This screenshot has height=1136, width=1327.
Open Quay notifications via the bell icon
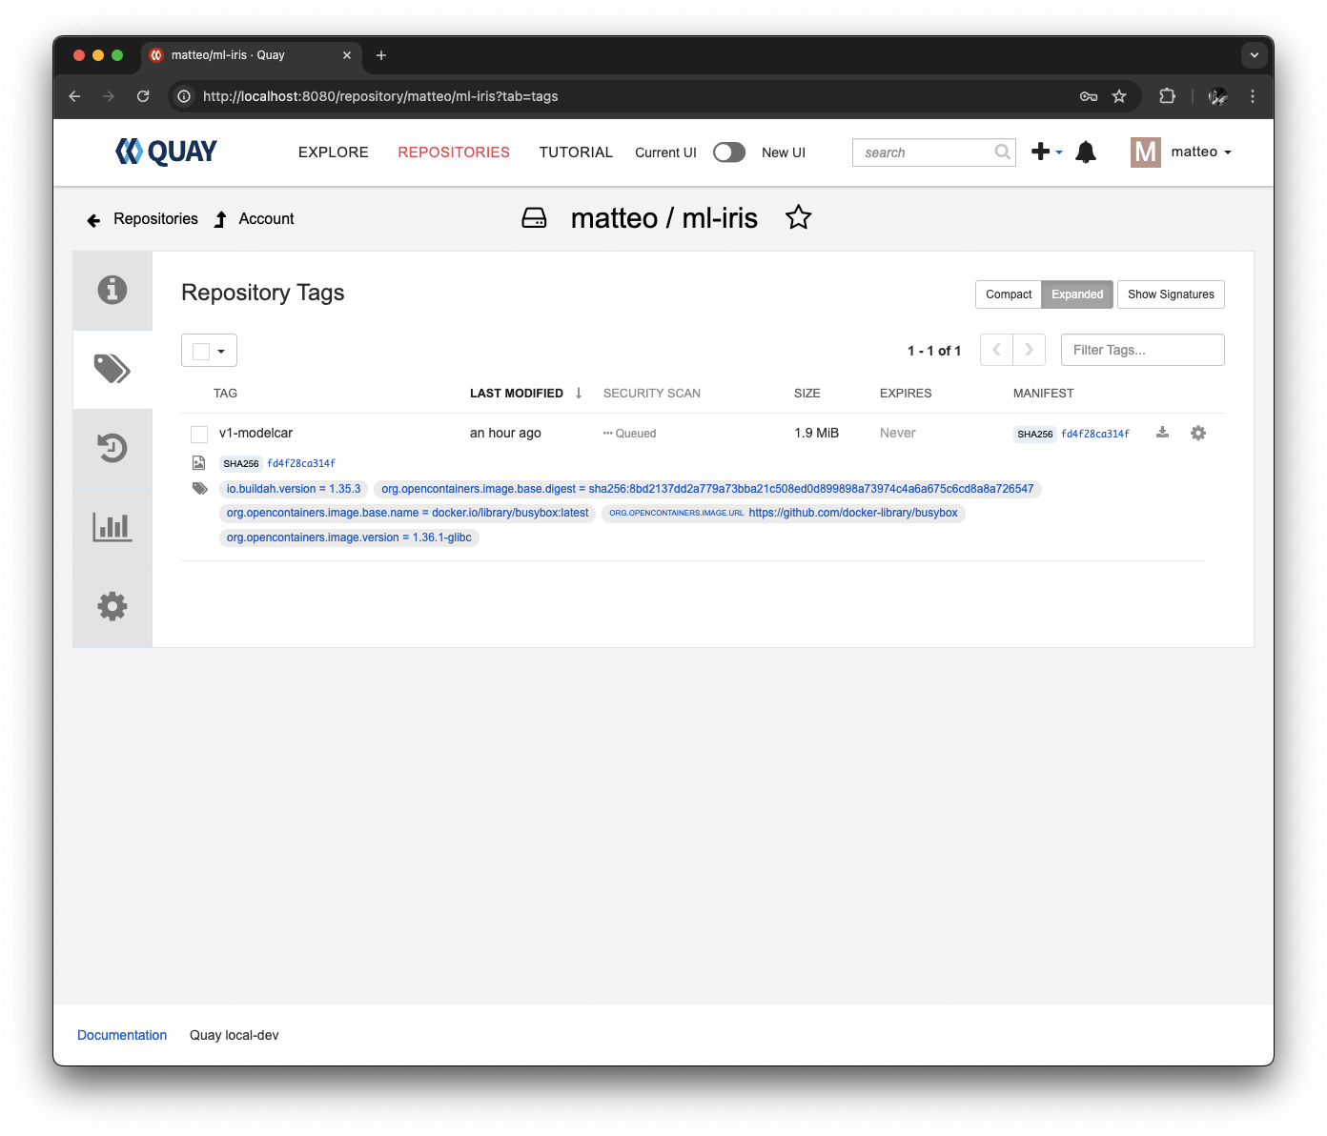[1086, 152]
